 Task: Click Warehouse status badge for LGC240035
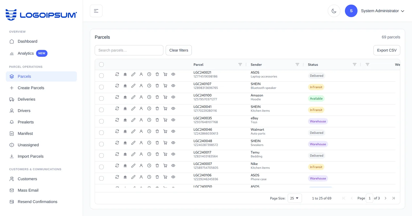click(318, 121)
